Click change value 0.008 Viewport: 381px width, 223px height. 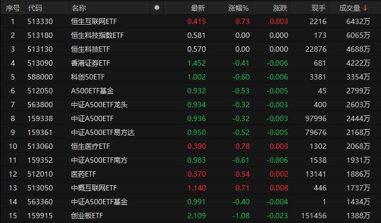[x=279, y=188]
